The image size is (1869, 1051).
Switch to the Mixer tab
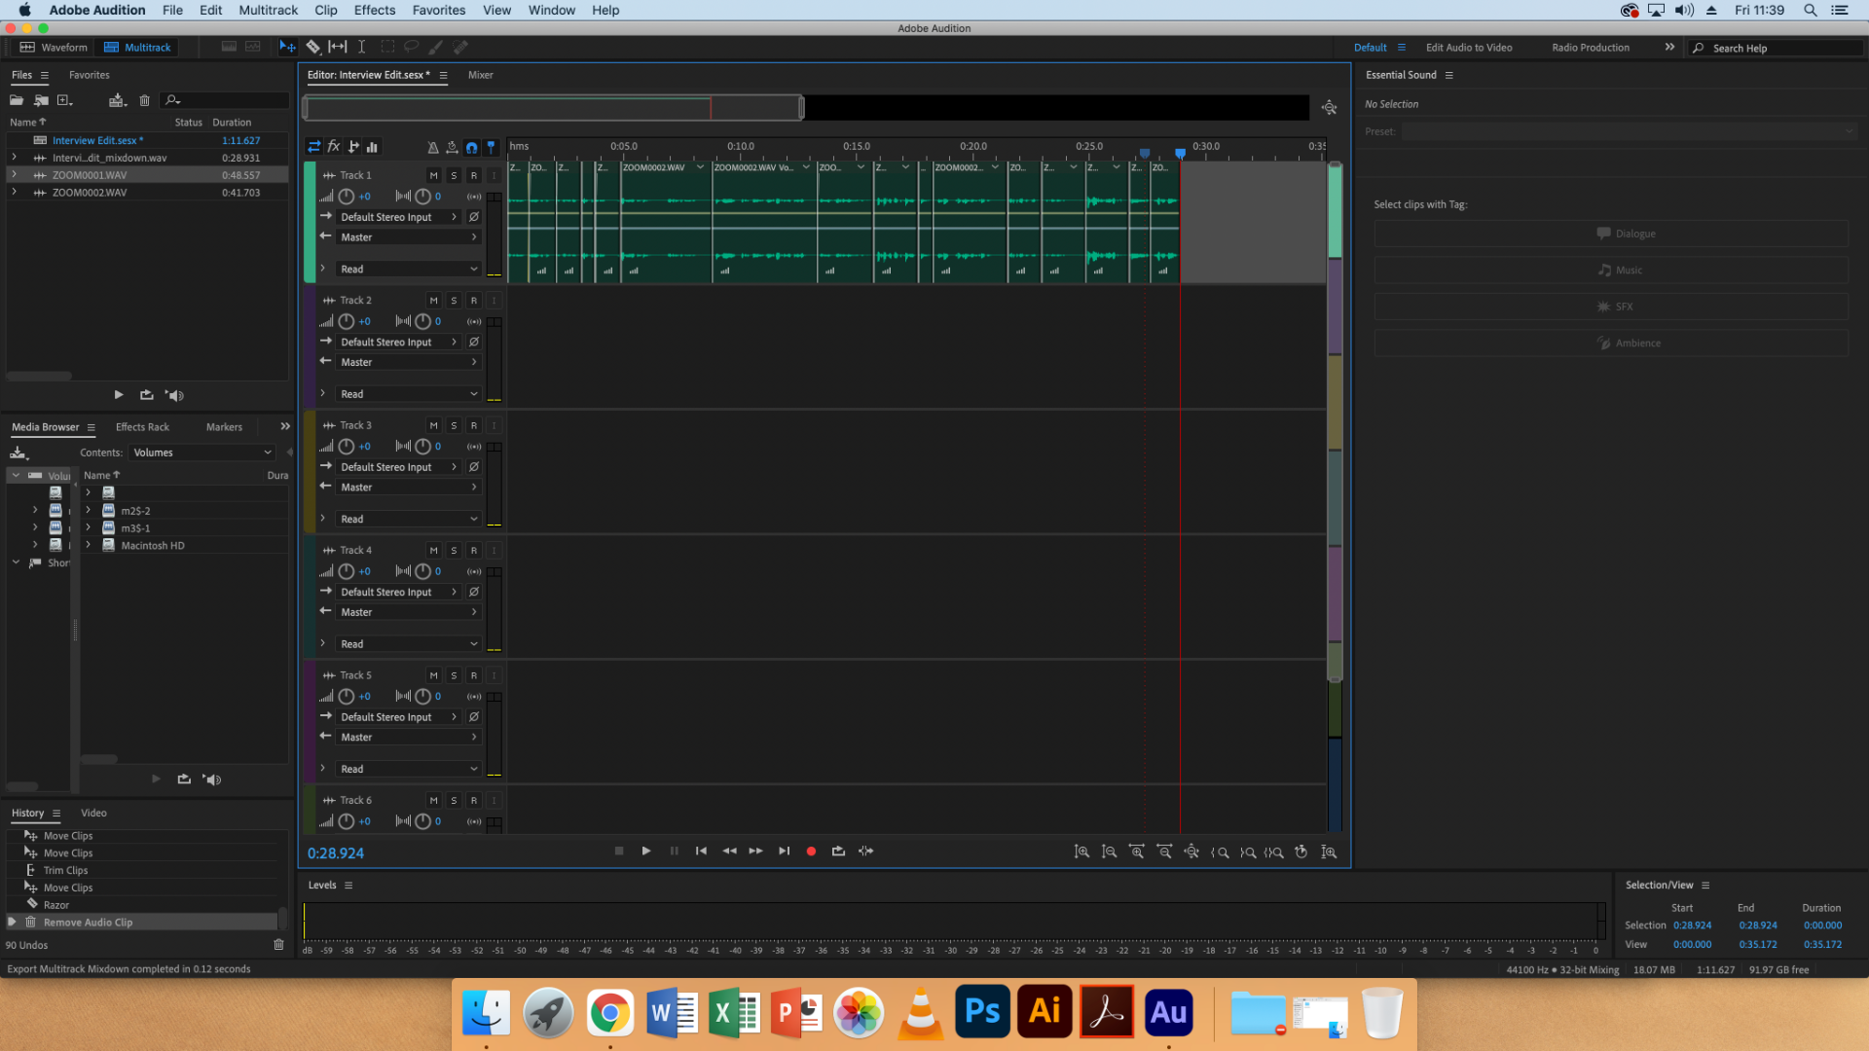tap(481, 75)
